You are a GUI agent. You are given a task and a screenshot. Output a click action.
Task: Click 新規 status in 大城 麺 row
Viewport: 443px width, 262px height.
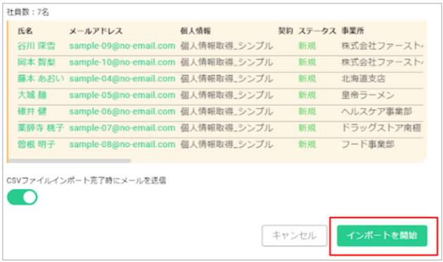point(307,95)
